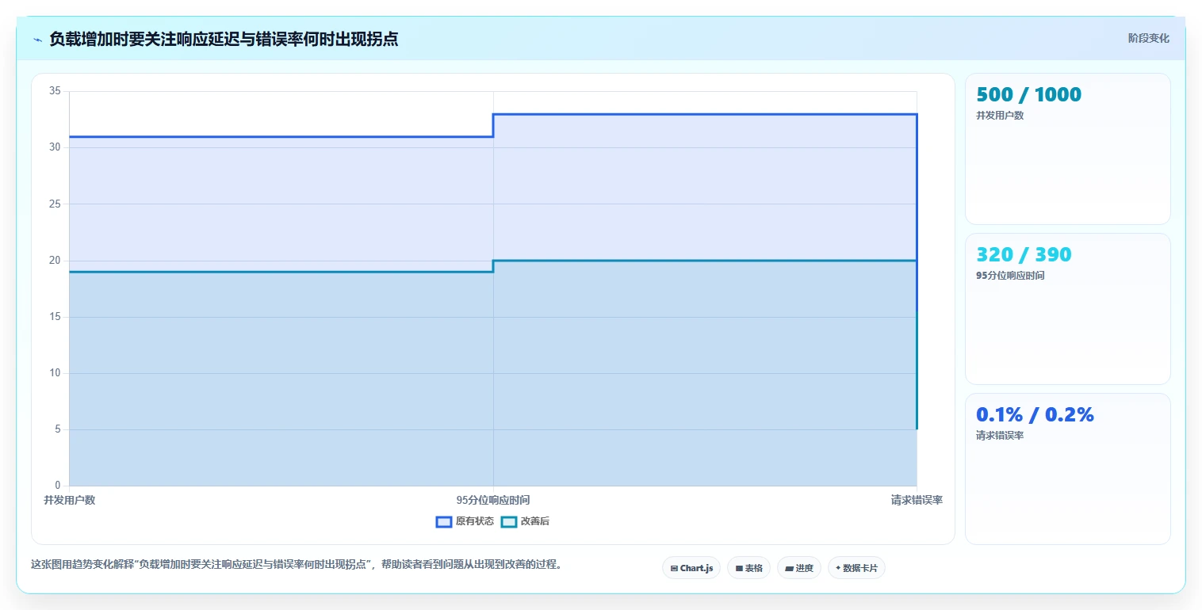
Task: Click the y-axis value 5
Action: [58, 429]
